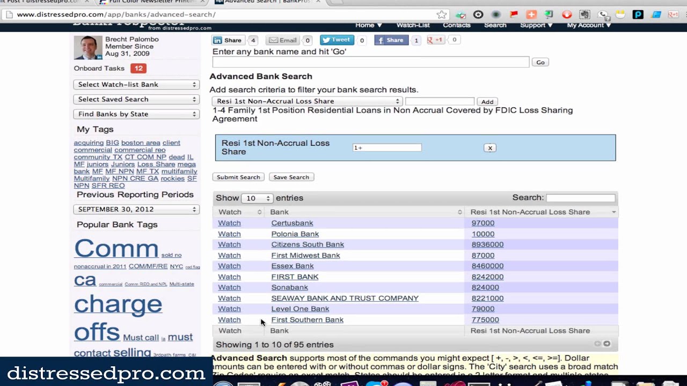This screenshot has width=687, height=386.
Task: Open the Evernote elephant extension icon
Action: [584, 14]
